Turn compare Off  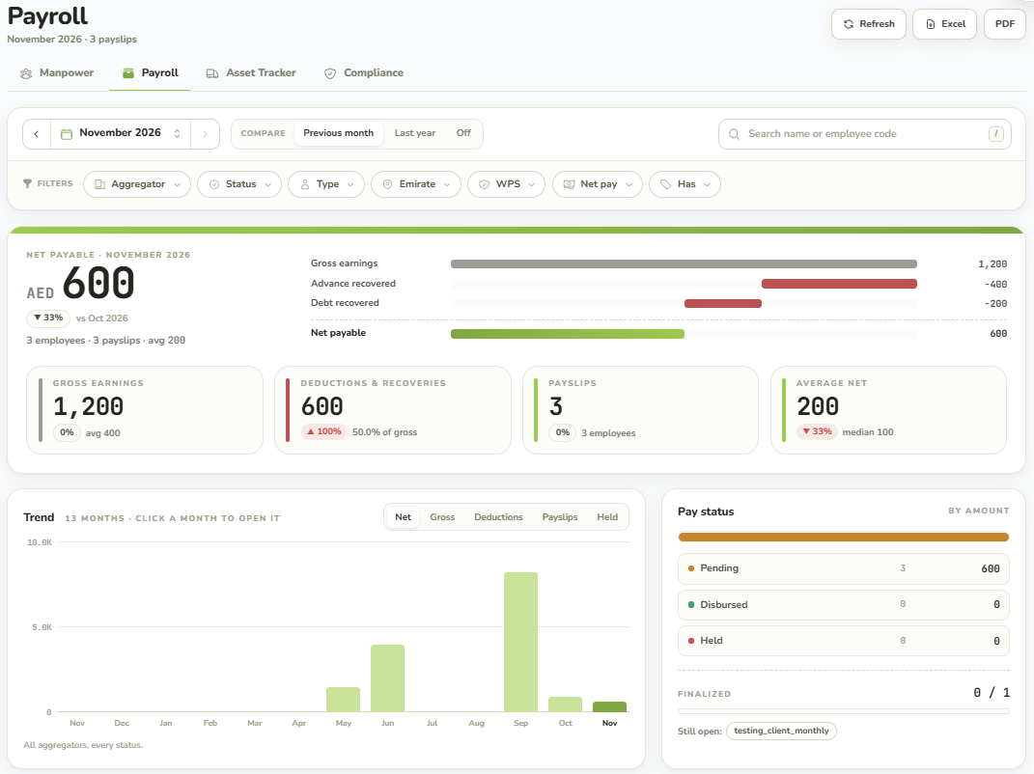[x=463, y=133]
